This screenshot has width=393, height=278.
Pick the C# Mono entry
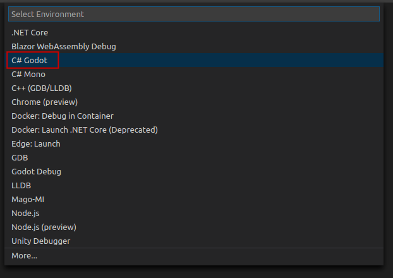coord(28,74)
